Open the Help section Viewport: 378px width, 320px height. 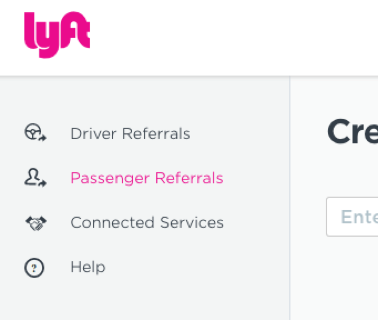tap(88, 267)
